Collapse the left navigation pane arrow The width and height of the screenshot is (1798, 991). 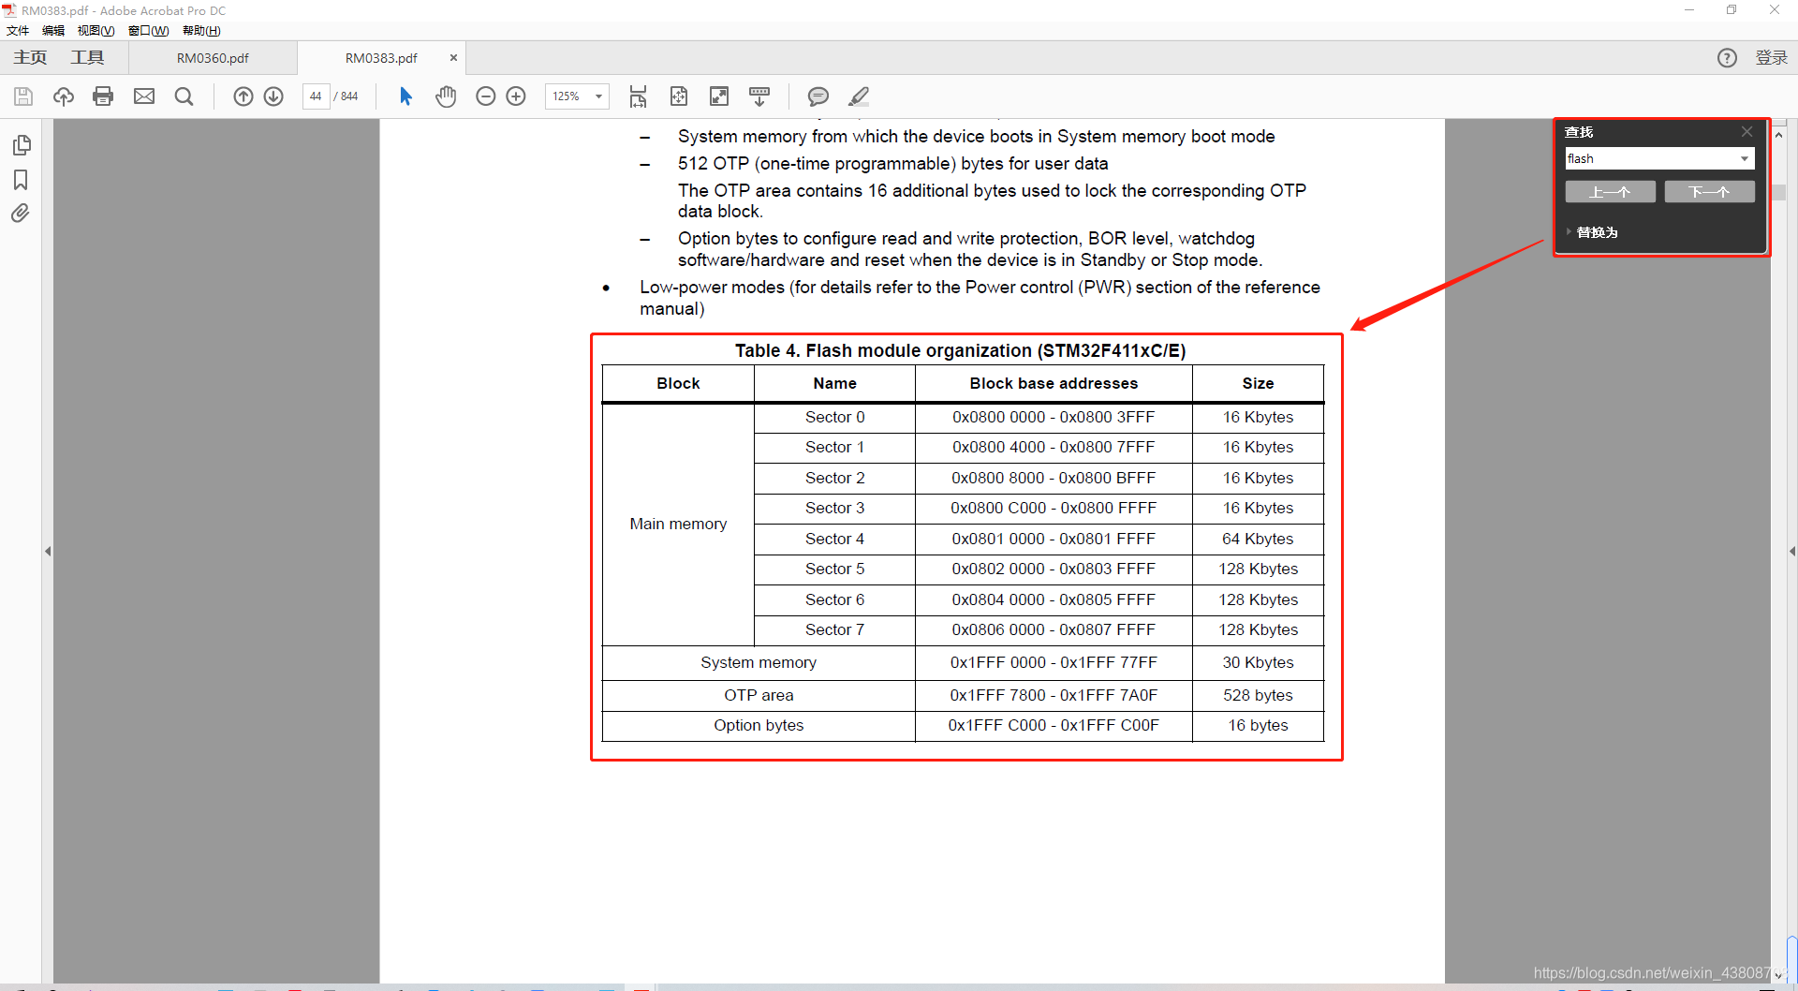click(48, 551)
